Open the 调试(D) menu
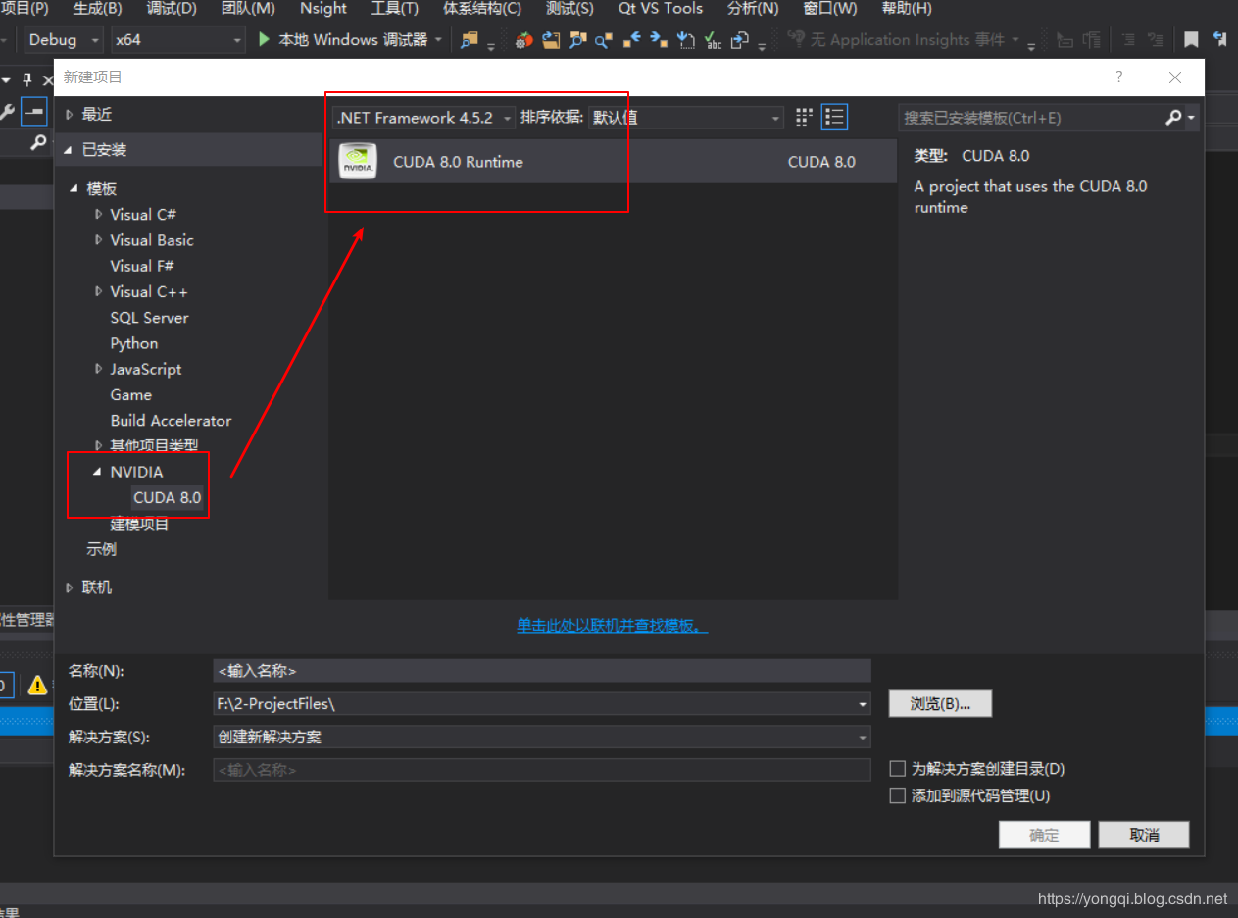 (172, 9)
